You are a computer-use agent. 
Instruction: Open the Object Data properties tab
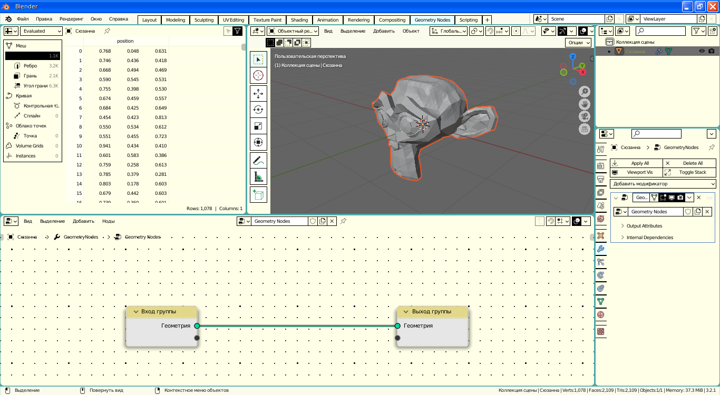pyautogui.click(x=601, y=301)
